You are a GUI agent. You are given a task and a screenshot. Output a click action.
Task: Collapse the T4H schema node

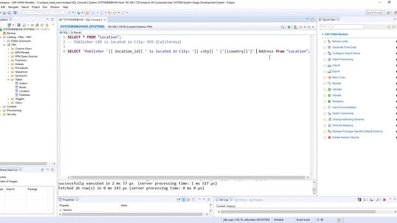tap(4, 45)
